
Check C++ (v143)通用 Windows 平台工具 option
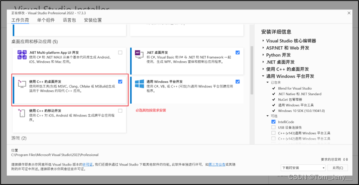[273, 133]
